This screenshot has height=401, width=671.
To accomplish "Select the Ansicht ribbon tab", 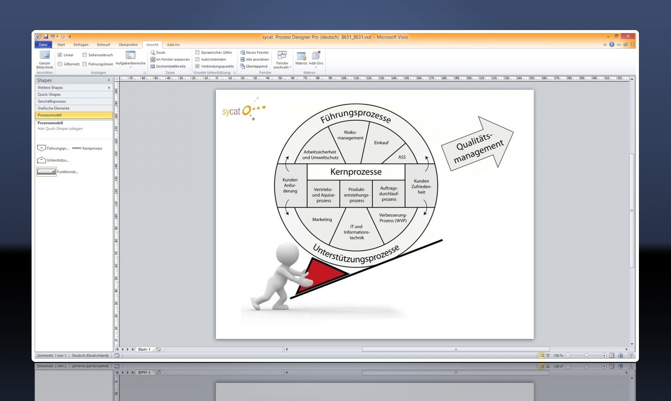I will coord(152,45).
